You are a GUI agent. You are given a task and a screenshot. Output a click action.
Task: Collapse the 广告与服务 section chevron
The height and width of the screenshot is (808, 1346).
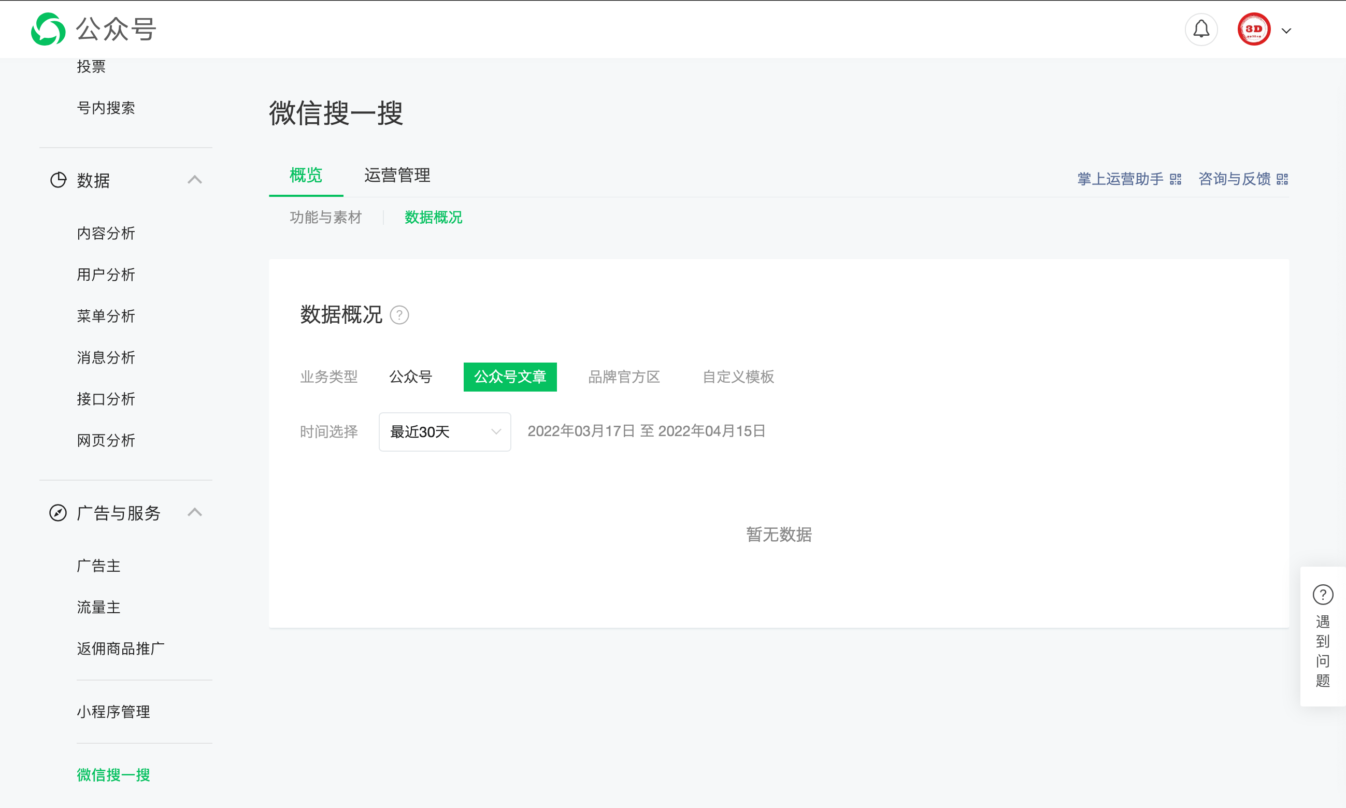tap(195, 512)
